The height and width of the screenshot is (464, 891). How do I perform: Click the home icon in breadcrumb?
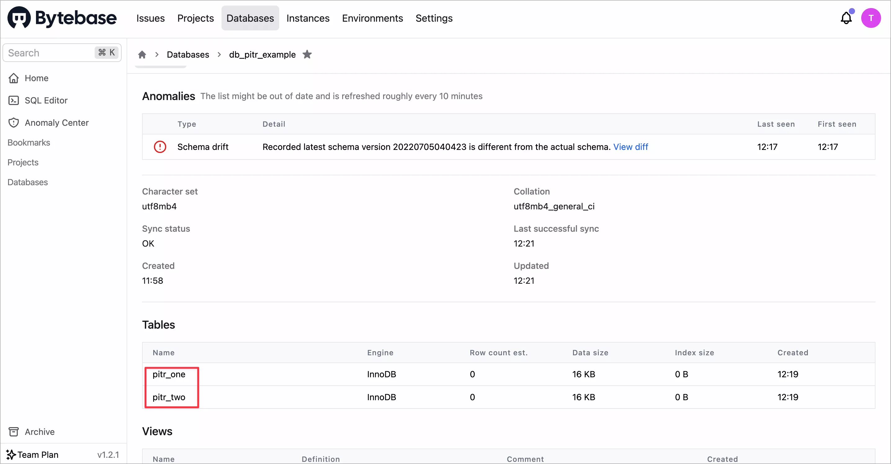tap(142, 55)
